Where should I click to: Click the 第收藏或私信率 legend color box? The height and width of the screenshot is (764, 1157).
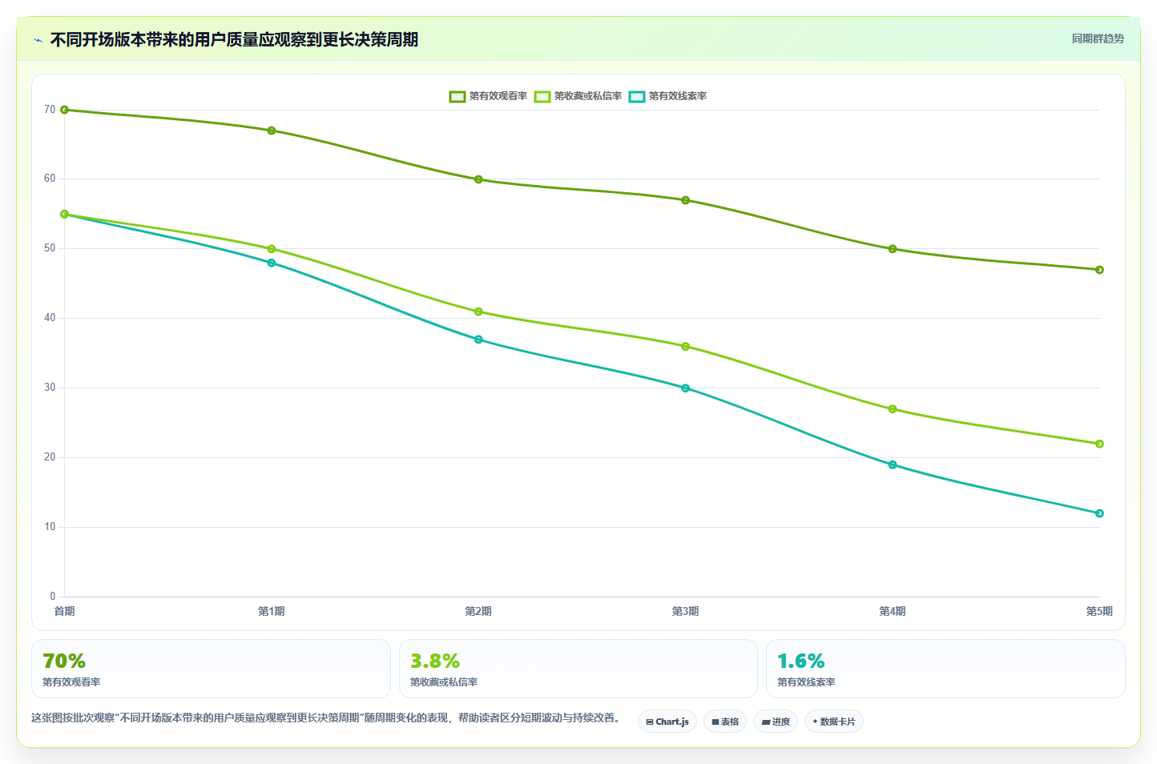click(x=542, y=96)
